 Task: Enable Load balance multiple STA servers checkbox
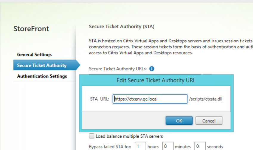coord(92,136)
